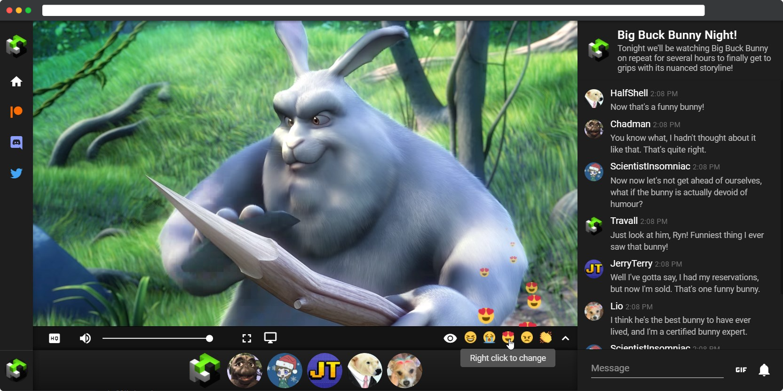Enter fullscreen mode

(x=247, y=338)
